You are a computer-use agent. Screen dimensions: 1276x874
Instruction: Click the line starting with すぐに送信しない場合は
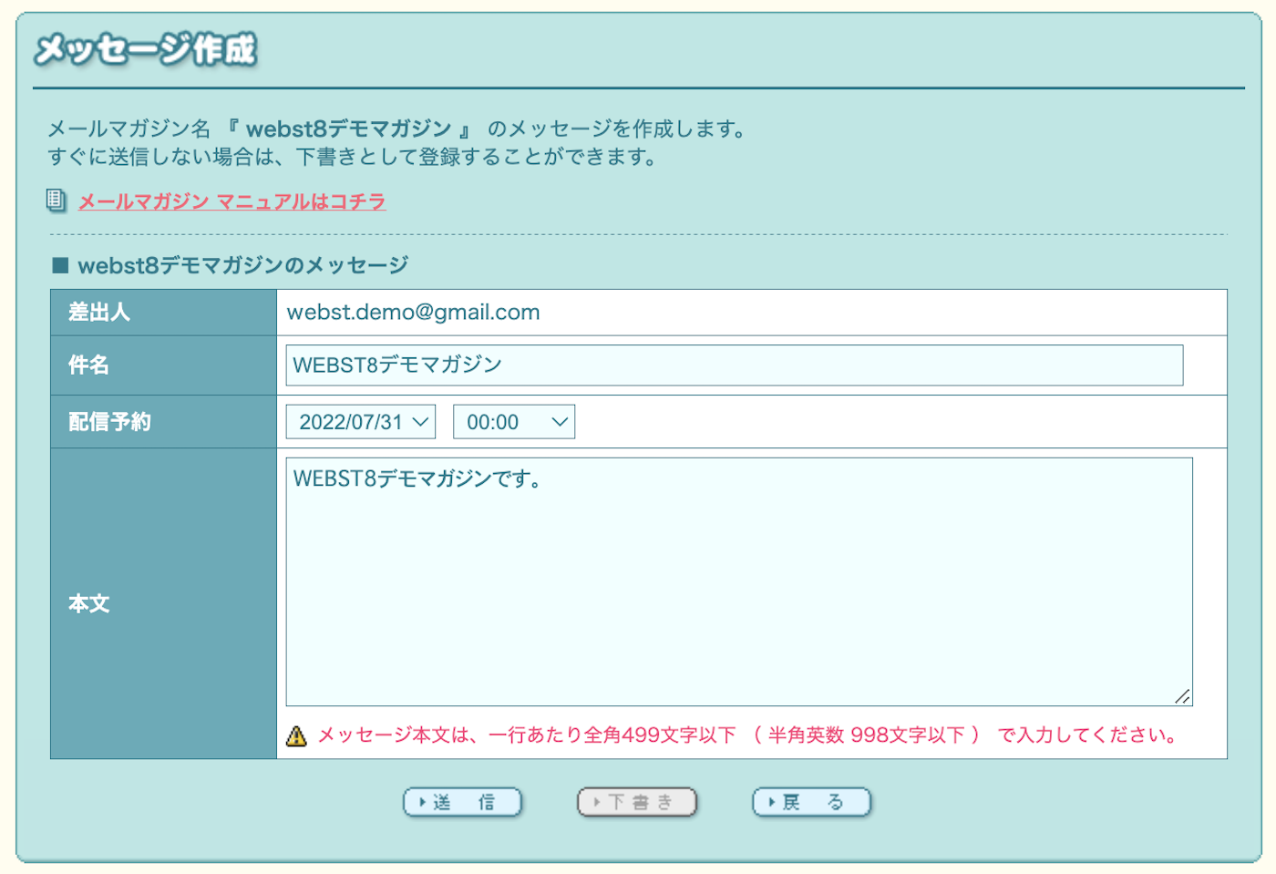point(353,157)
